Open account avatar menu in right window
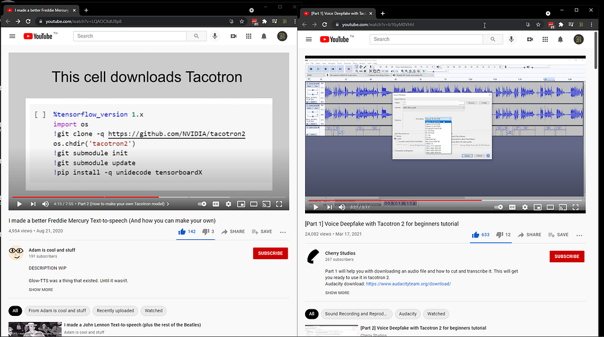Image resolution: width=604 pixels, height=337 pixels. pyautogui.click(x=579, y=39)
